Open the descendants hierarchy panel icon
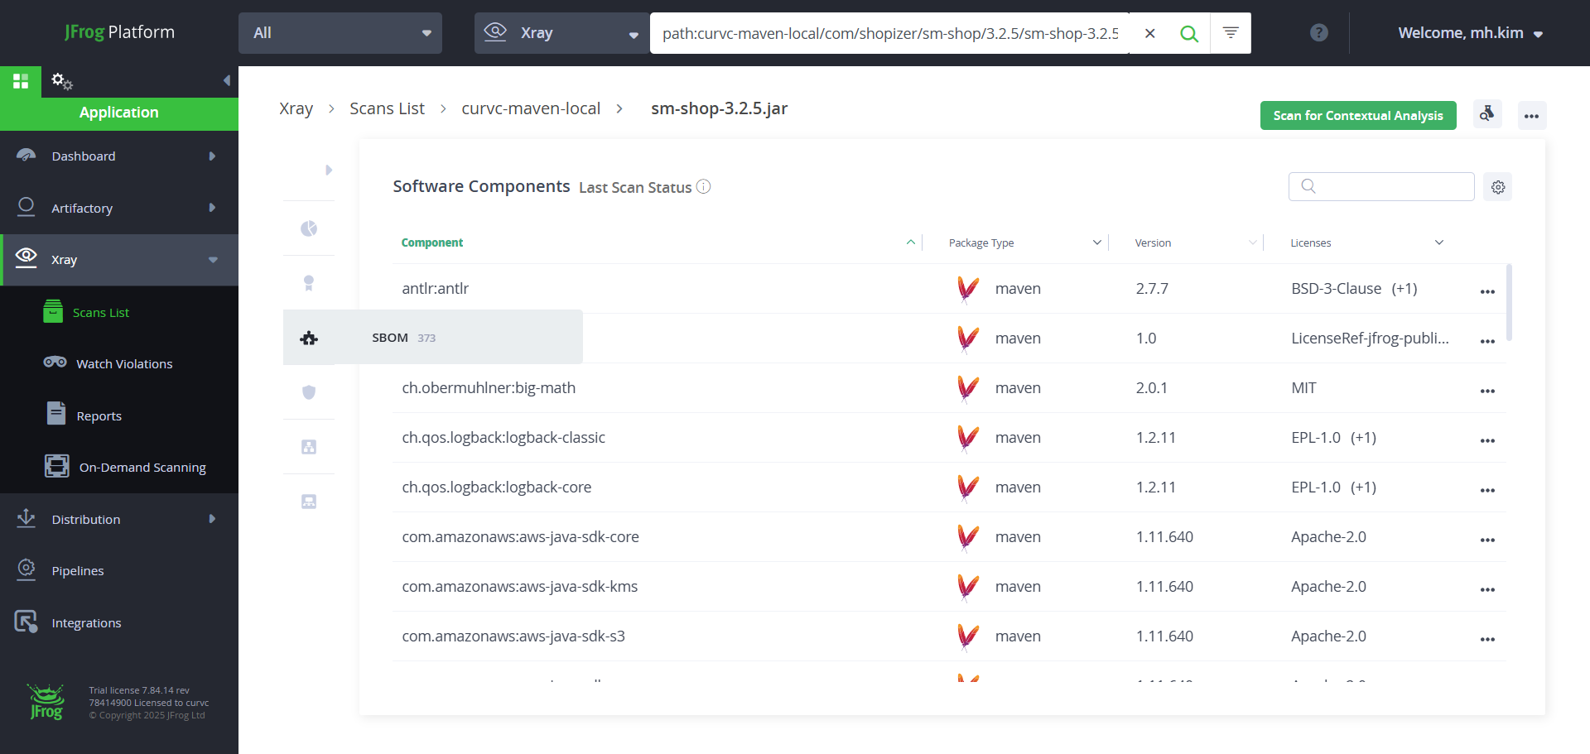Viewport: 1590px width, 754px height. (309, 447)
